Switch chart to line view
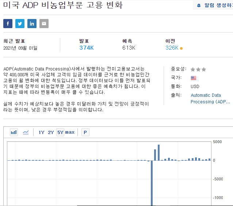Image resolution: width=233 pixels, height=206 pixels. pyautogui.click(x=26, y=132)
